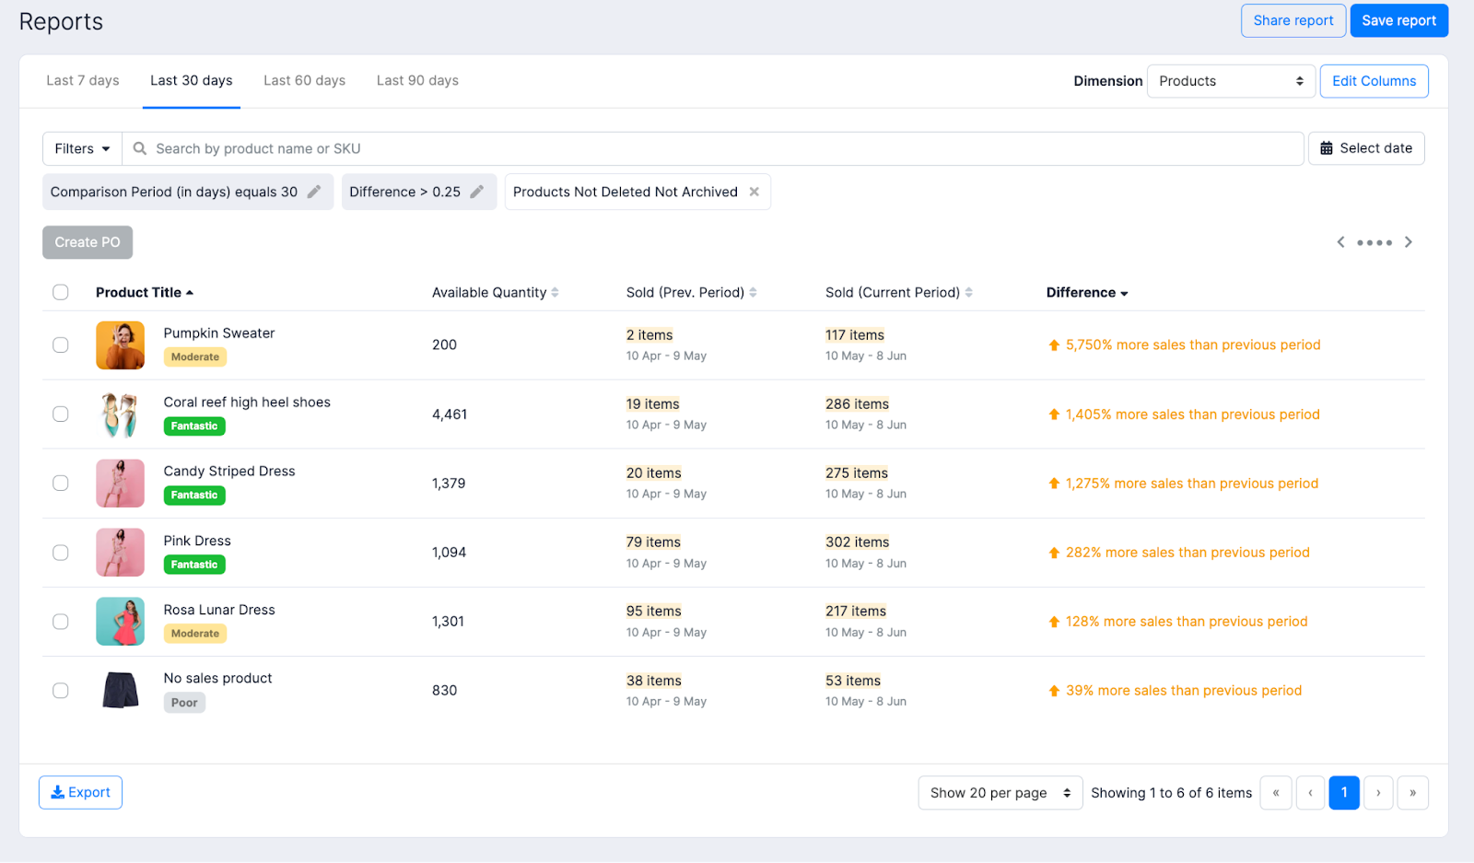
Task: Click the Pink Dress product thumbnail
Action: 120,552
